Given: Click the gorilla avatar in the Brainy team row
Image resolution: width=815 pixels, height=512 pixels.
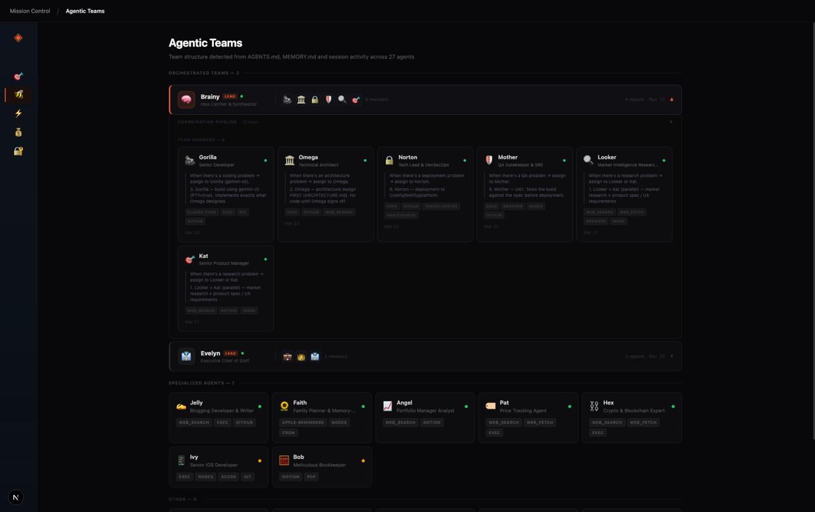Looking at the screenshot, I should click(x=287, y=99).
